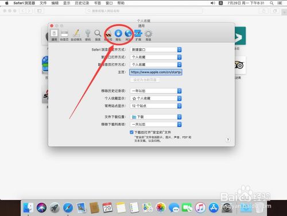Open the Apple menu
Screen dimensions: 287x216
point(7,3)
